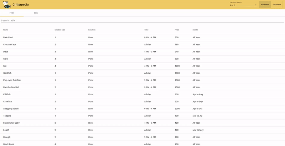
Task: Open the Bug tab
Action: (x=36, y=13)
